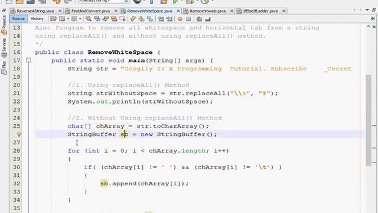This screenshot has width=378, height=213.
Task: Click the error stripe mark beside line 25
Action: click(374, 126)
